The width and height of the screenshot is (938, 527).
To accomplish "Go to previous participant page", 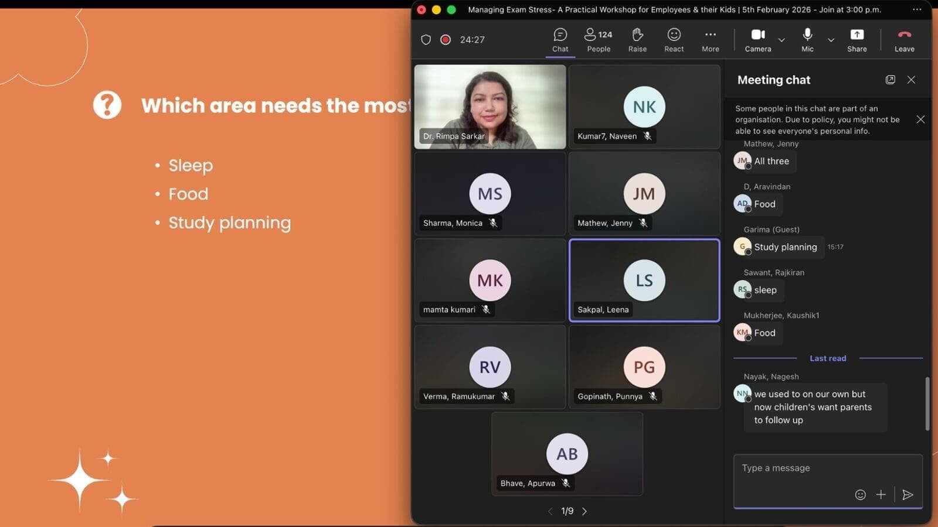I will (550, 511).
